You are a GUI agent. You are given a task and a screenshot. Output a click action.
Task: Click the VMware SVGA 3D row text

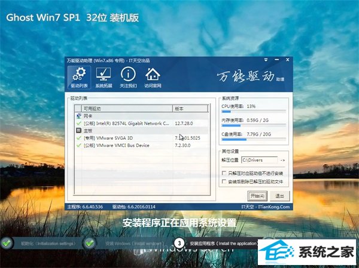tap(108, 138)
